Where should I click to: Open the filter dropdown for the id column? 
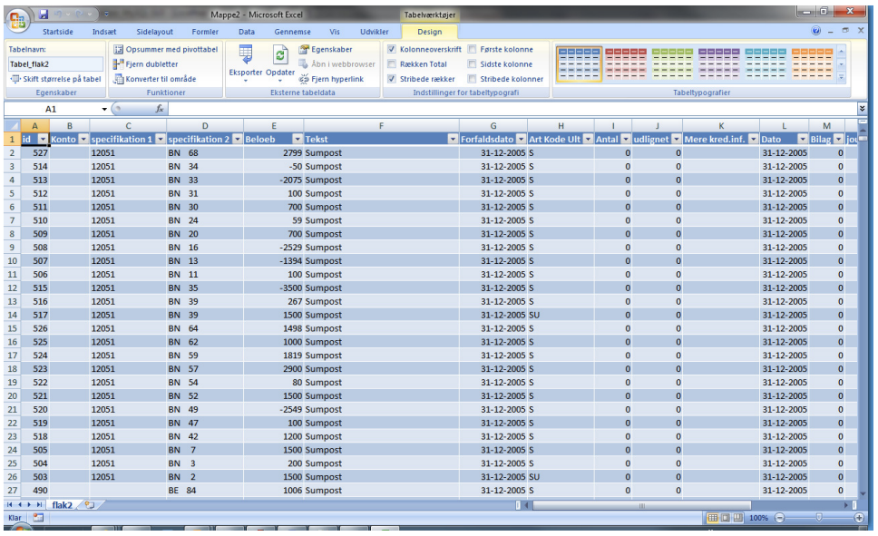[43, 139]
